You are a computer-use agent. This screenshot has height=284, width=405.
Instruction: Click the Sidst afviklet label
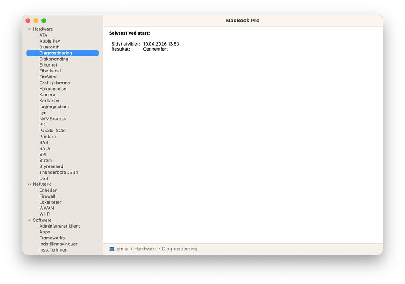tap(126, 44)
